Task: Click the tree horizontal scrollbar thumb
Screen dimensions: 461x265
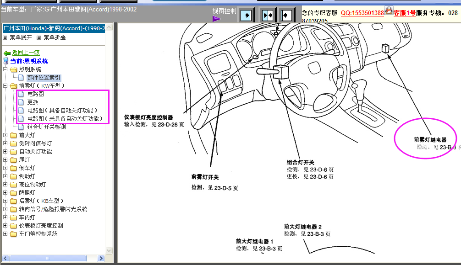Action: pyautogui.click(x=48, y=259)
